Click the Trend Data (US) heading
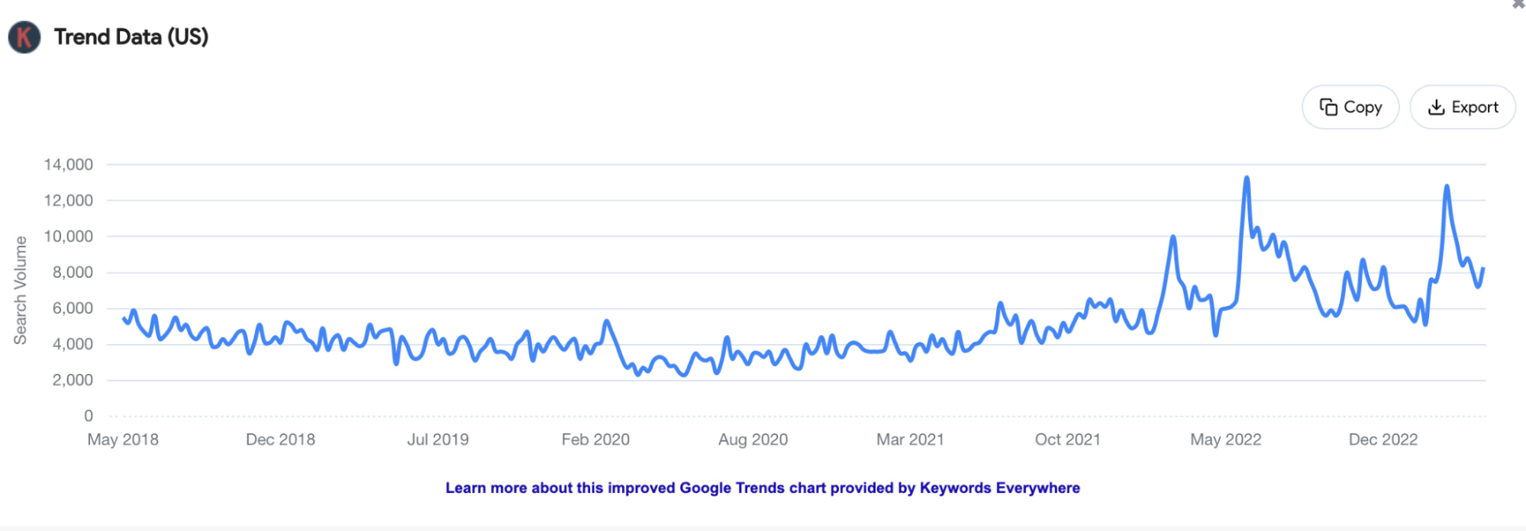This screenshot has height=531, width=1526. [x=131, y=37]
